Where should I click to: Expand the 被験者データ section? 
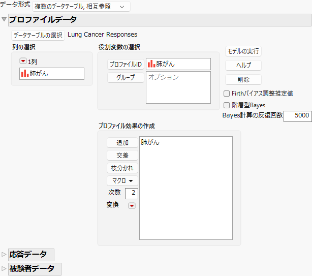pos(4,268)
